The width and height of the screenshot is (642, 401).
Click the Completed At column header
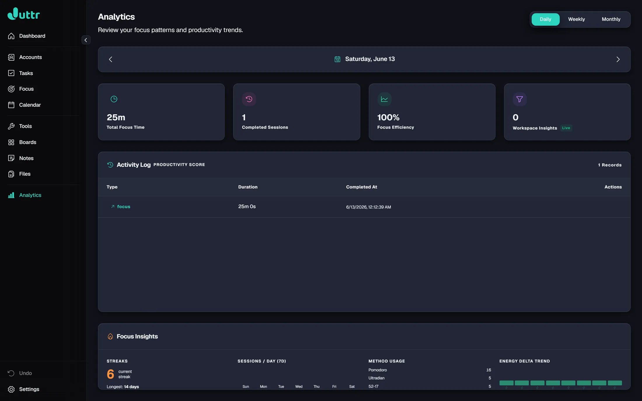[x=362, y=187]
